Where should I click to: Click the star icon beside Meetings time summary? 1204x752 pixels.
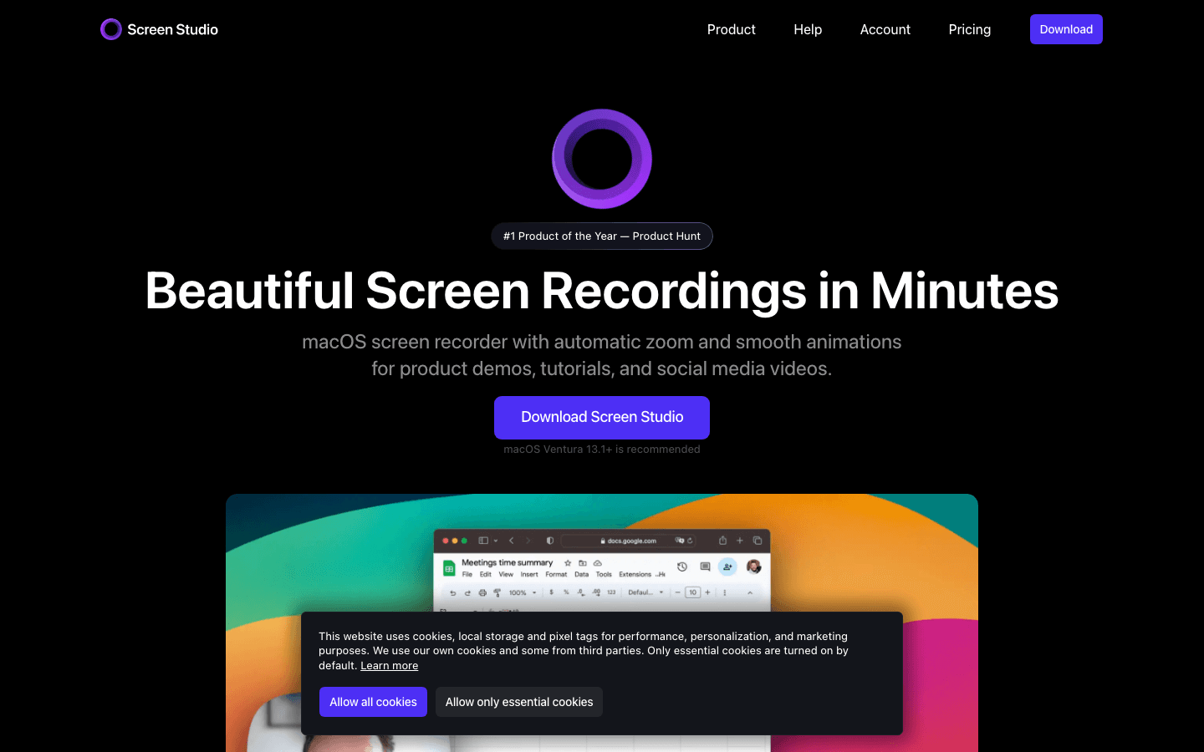click(568, 563)
